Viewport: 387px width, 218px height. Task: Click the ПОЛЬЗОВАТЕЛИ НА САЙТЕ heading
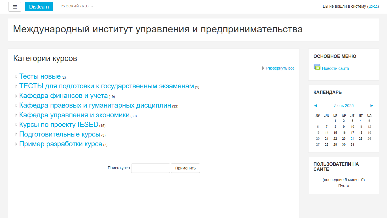[336, 167]
